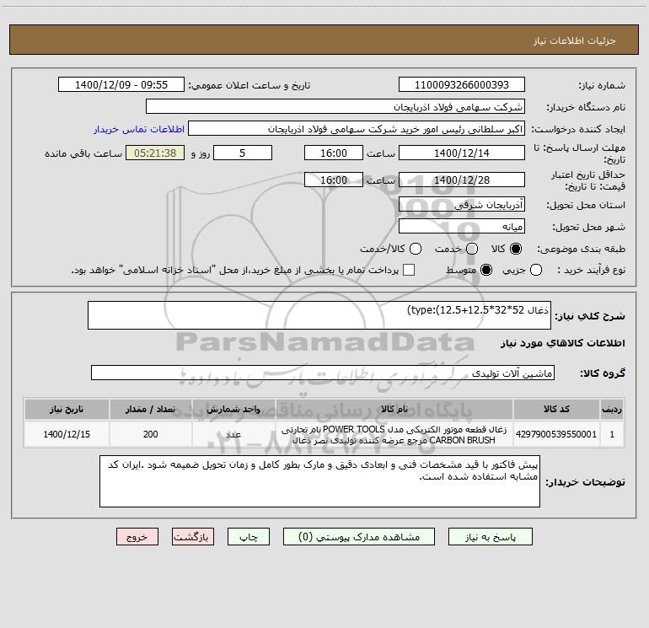Click row number cell 1
649x628 pixels.
612,434
